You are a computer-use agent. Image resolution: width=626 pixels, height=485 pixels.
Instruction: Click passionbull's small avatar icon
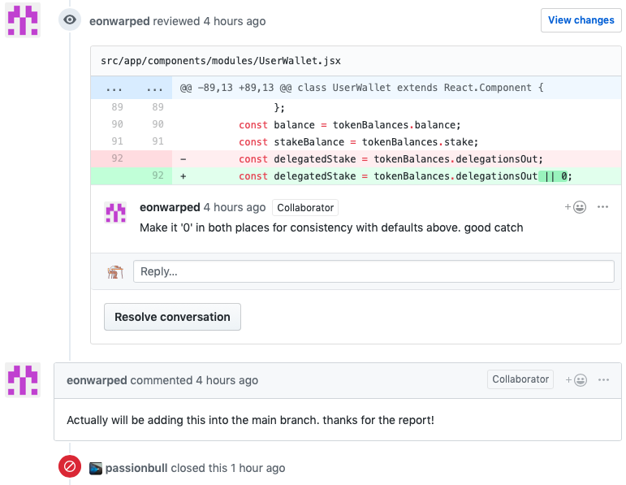point(96,468)
